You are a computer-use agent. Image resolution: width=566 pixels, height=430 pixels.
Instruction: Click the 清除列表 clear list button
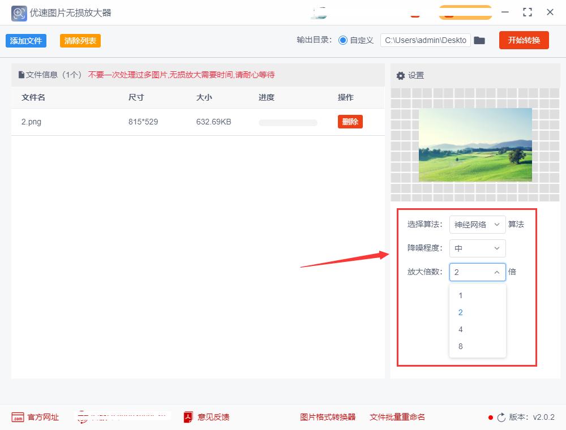[x=80, y=40]
